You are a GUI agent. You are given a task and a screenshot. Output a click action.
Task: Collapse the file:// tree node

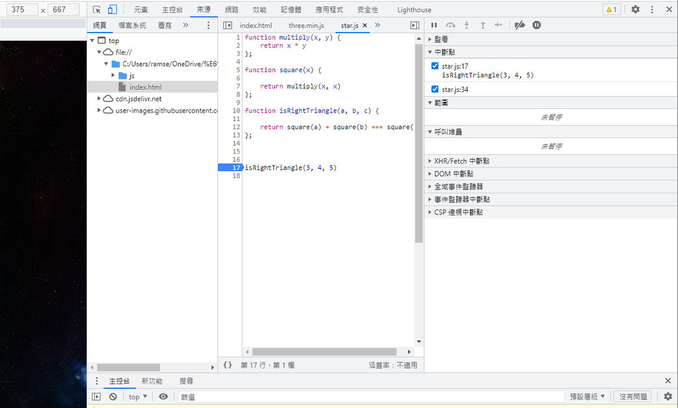(x=99, y=52)
